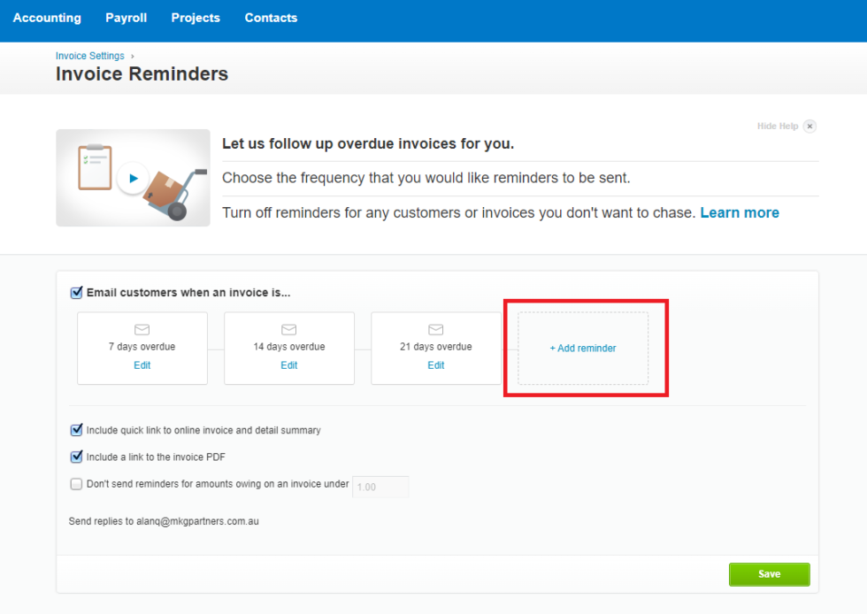Disable quick link to online invoice summary
This screenshot has height=614, width=867.
76,430
